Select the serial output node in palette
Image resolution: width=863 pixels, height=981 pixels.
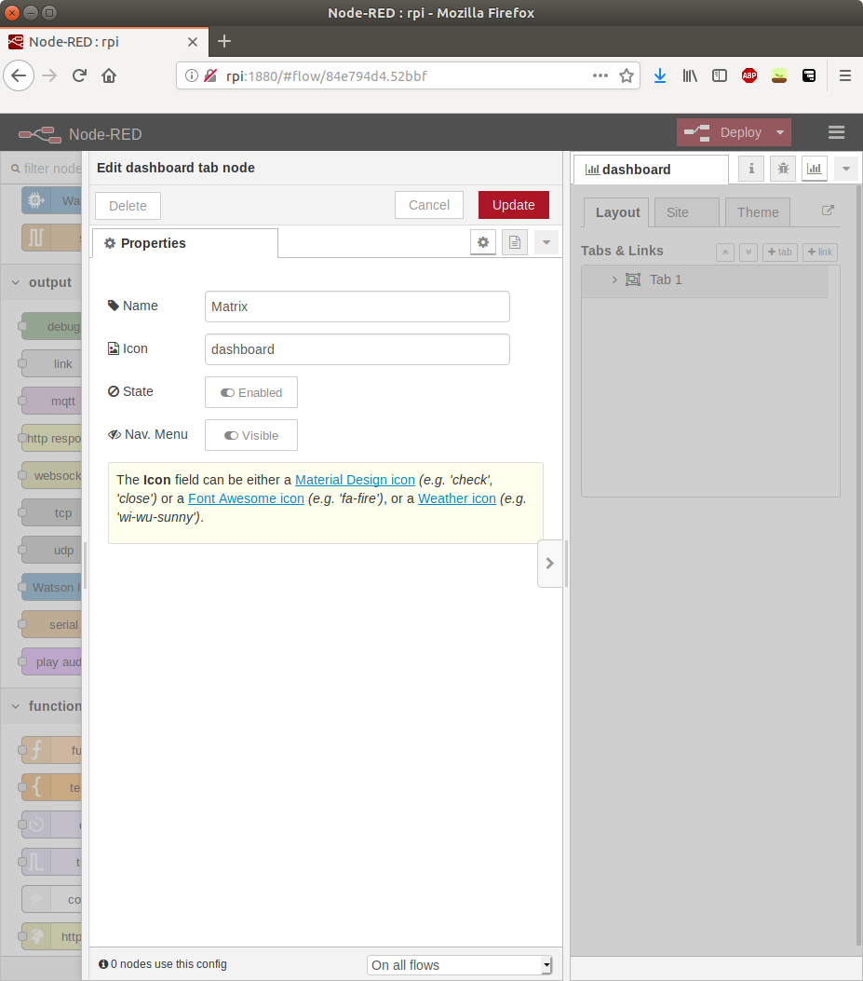click(51, 625)
